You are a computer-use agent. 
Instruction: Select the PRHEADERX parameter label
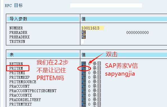click(19, 37)
